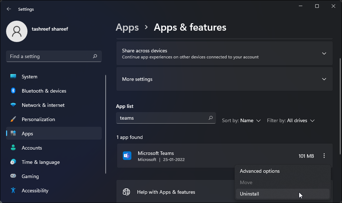
Task: Open Personalization with the paintbrush icon
Action: tap(13, 119)
